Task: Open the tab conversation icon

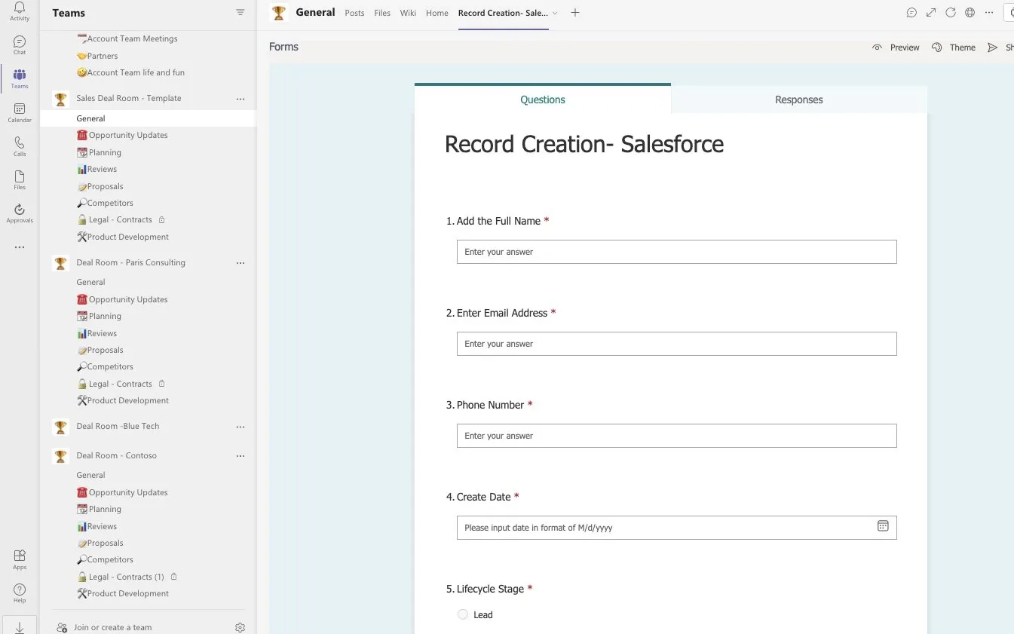Action: tap(912, 13)
